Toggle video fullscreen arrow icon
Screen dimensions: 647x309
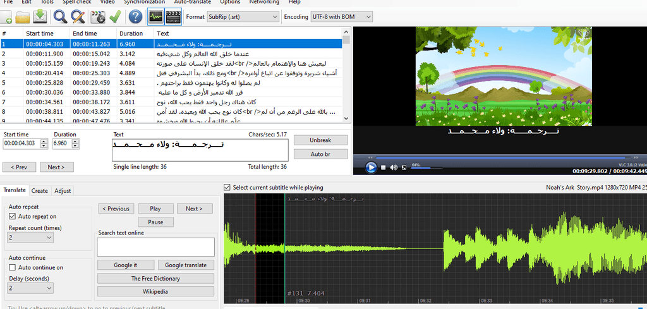pyautogui.click(x=404, y=167)
